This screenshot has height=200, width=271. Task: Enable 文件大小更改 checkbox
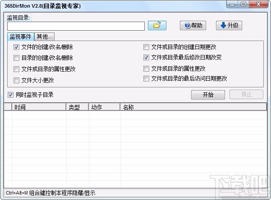(x=16, y=80)
